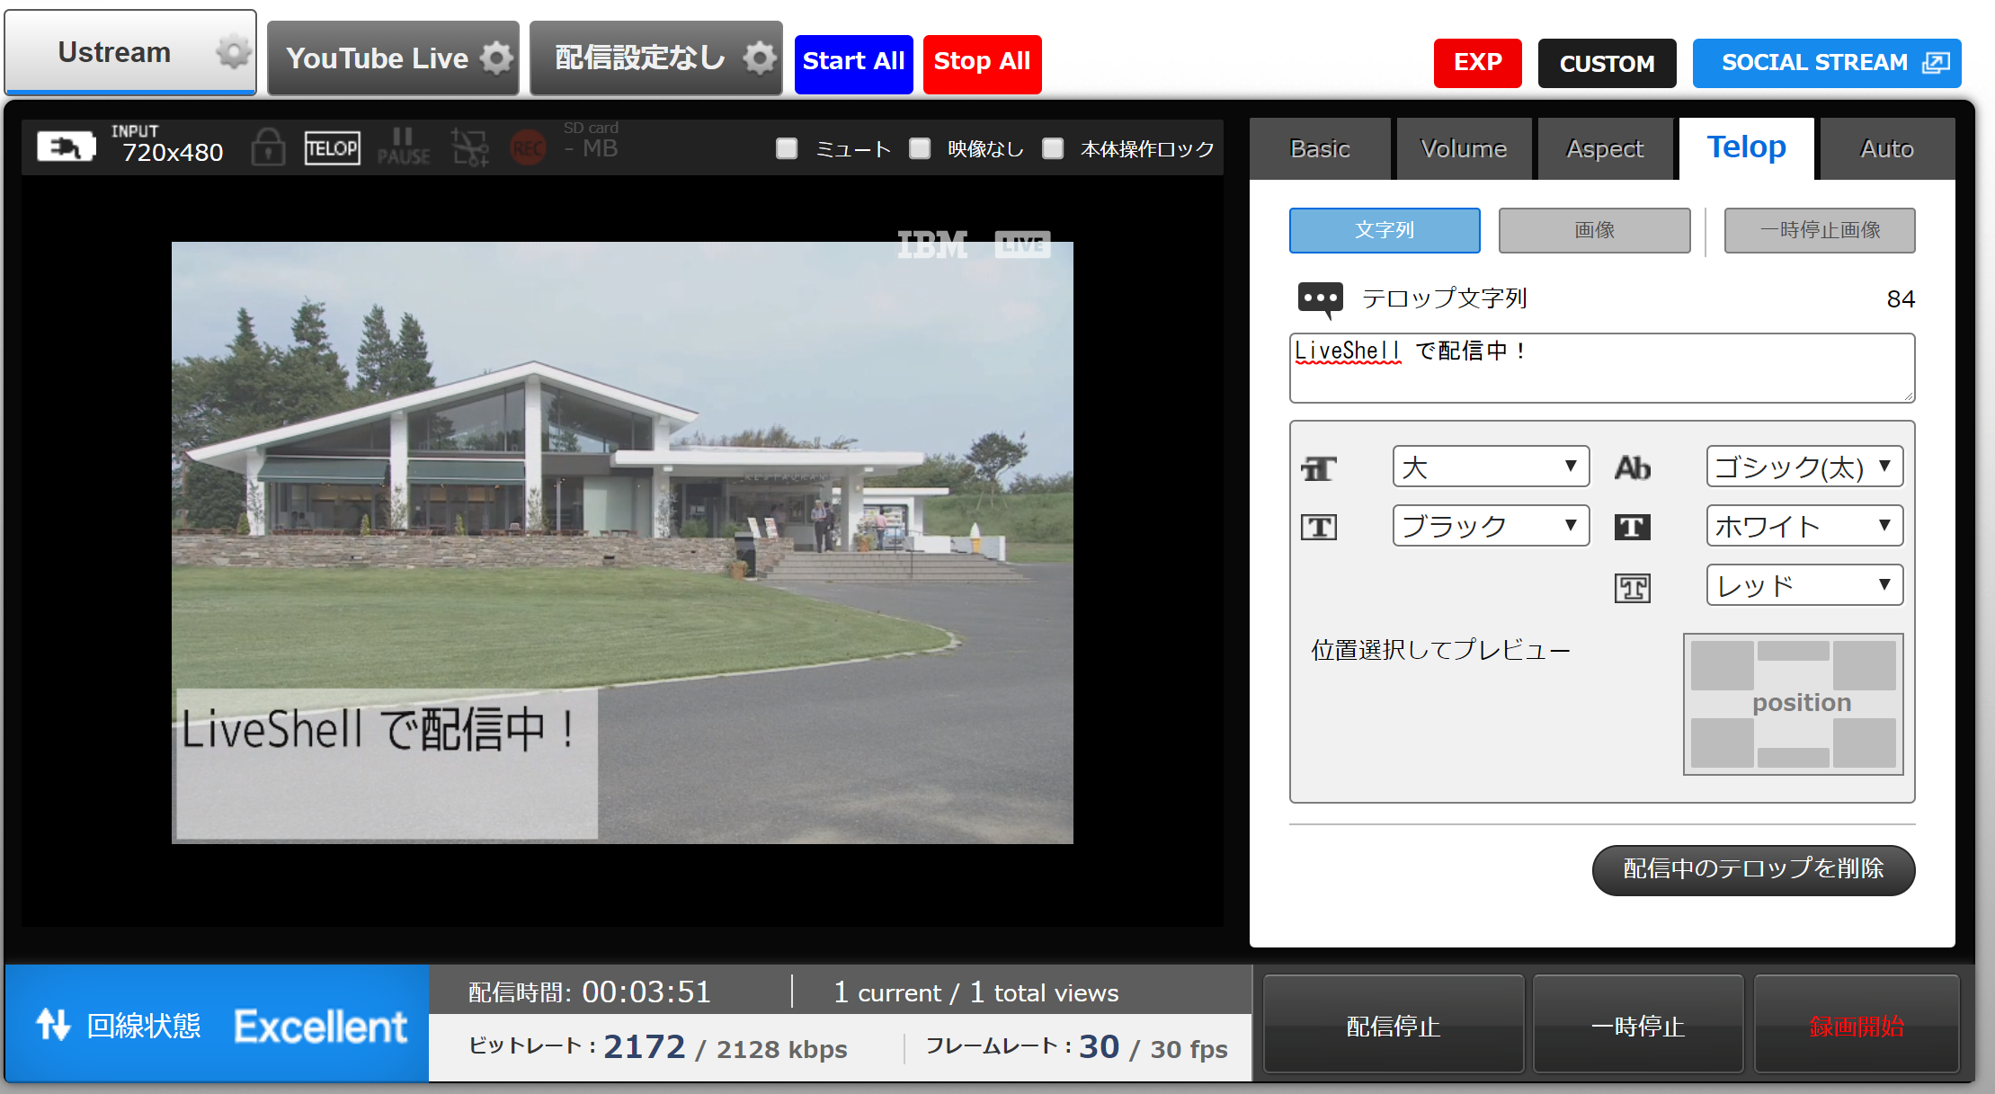Select bottom-right telop position block
The width and height of the screenshot is (1995, 1094).
coord(1864,743)
